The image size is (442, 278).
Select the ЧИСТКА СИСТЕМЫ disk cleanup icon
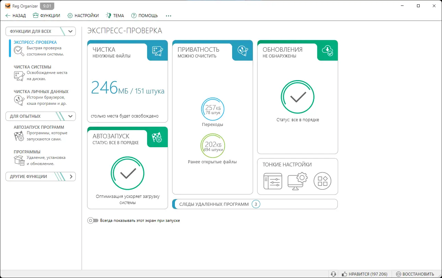[19, 76]
